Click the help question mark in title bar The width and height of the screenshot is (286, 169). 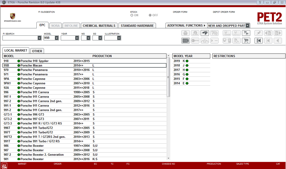click(x=260, y=2)
